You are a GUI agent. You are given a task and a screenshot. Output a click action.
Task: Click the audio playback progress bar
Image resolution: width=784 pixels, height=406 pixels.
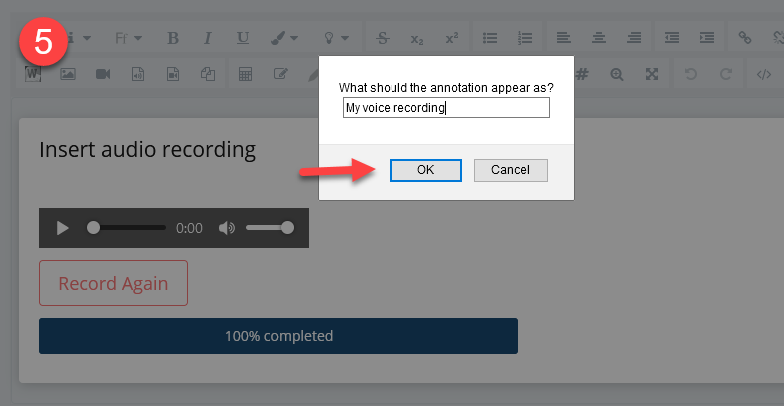click(x=127, y=228)
